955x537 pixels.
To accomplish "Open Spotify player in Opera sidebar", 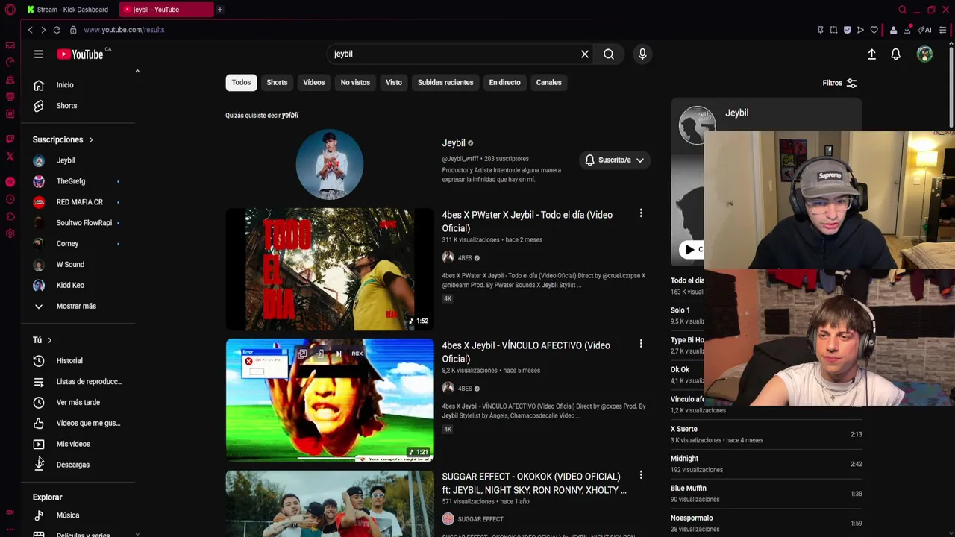I will (x=10, y=182).
